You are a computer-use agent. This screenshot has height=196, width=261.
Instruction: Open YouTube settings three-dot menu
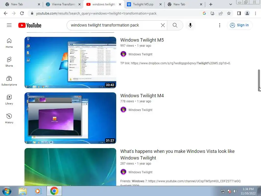click(x=219, y=25)
